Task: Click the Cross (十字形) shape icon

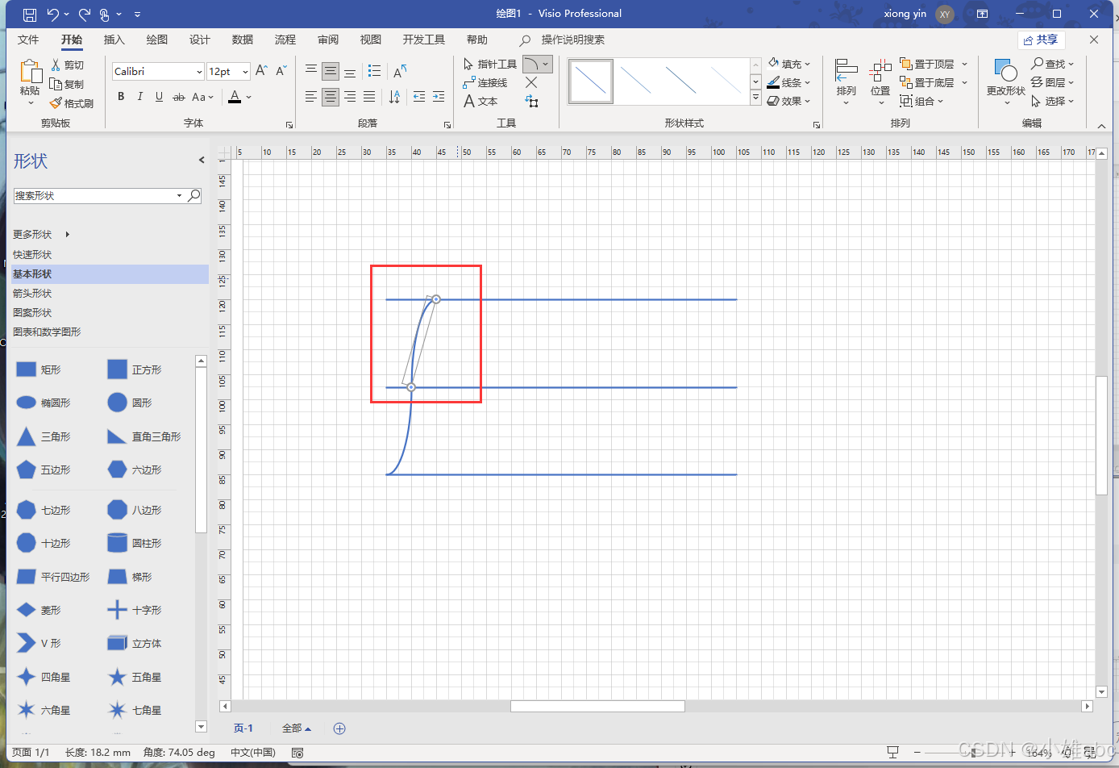Action: (x=118, y=610)
